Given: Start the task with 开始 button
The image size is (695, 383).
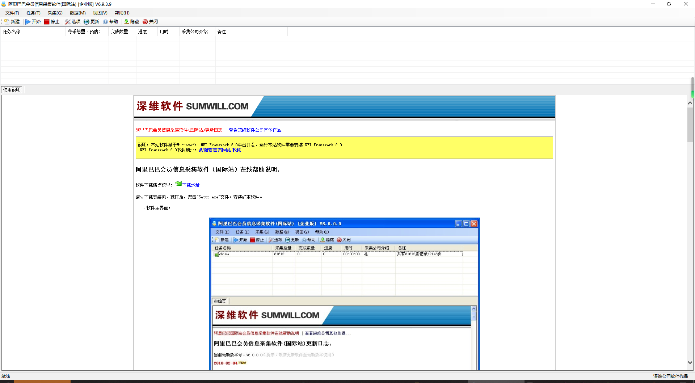Looking at the screenshot, I should [x=33, y=22].
